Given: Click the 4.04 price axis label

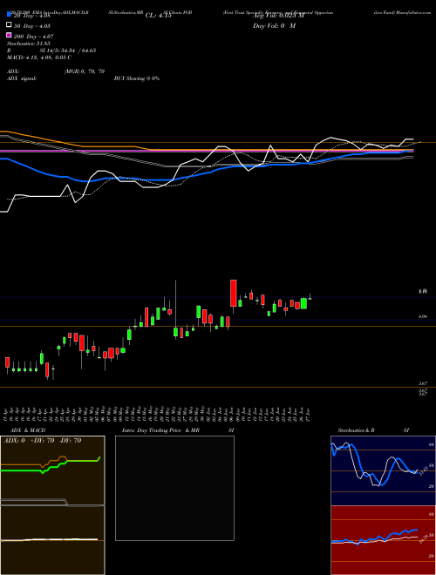Looking at the screenshot, I should 422,315.
